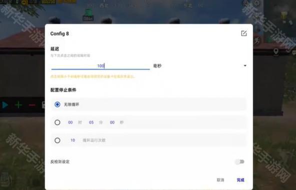Viewport: 296px width, 190px height.
Task: Open the game settings gear icon
Action: pyautogui.click(x=256, y=3)
